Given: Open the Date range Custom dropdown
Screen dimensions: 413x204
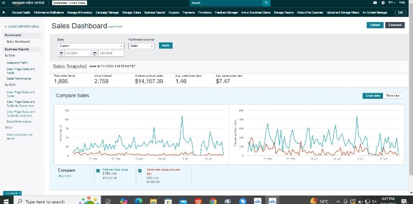Looking at the screenshot, I should [x=91, y=46].
